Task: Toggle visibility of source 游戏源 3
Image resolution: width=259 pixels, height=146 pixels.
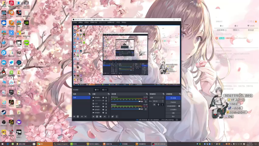Action: [103, 110]
